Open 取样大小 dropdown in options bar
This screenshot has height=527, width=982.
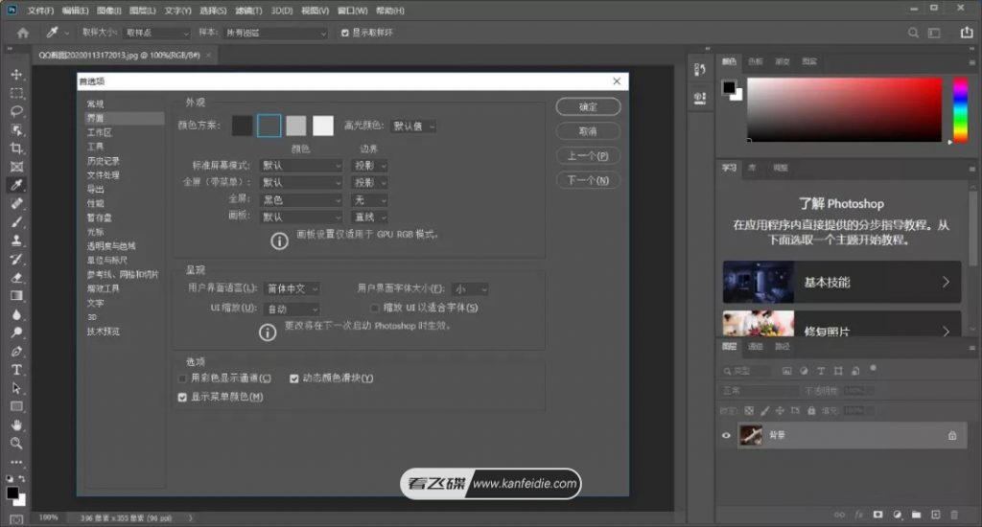[156, 33]
